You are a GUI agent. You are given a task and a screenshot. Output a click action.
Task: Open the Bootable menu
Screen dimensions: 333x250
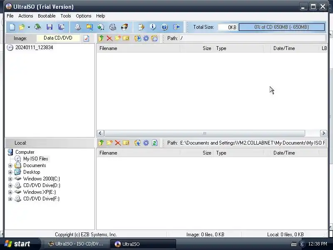47,16
